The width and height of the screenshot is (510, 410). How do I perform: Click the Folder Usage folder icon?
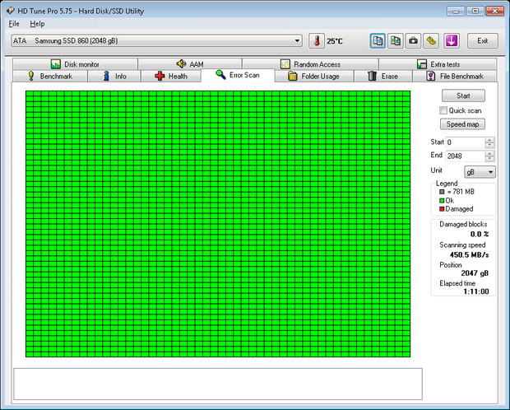pos(293,77)
